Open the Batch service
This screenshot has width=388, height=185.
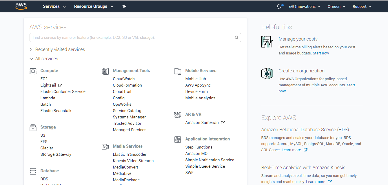46,104
